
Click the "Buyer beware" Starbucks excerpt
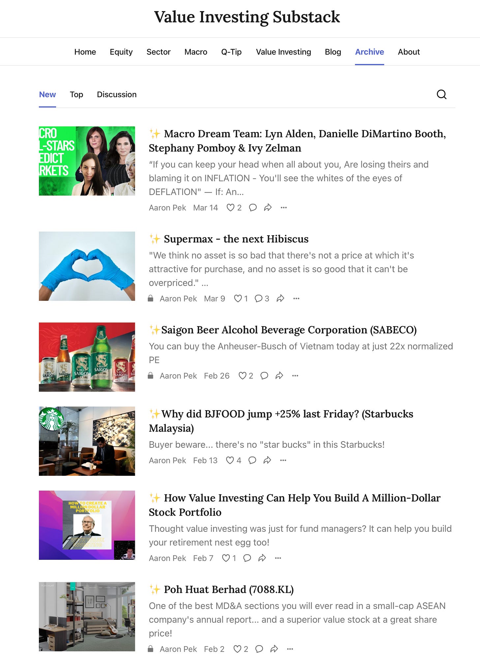pyautogui.click(x=267, y=445)
